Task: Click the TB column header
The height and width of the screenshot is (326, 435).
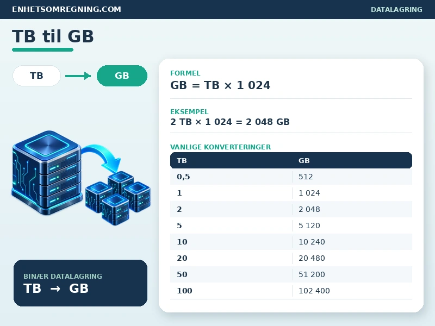Action: [182, 160]
